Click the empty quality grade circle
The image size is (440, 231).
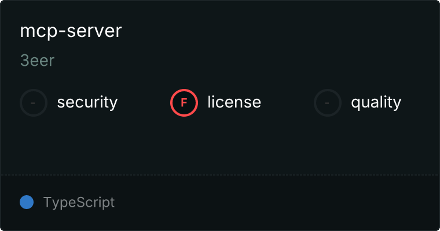tap(328, 103)
